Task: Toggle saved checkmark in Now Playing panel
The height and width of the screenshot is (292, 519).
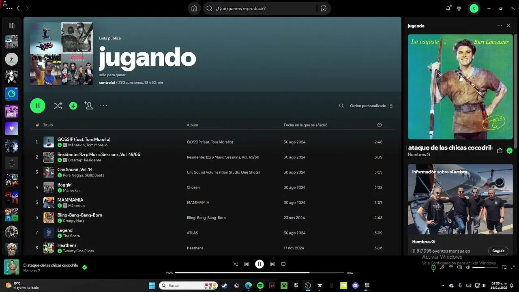Action: (x=509, y=150)
